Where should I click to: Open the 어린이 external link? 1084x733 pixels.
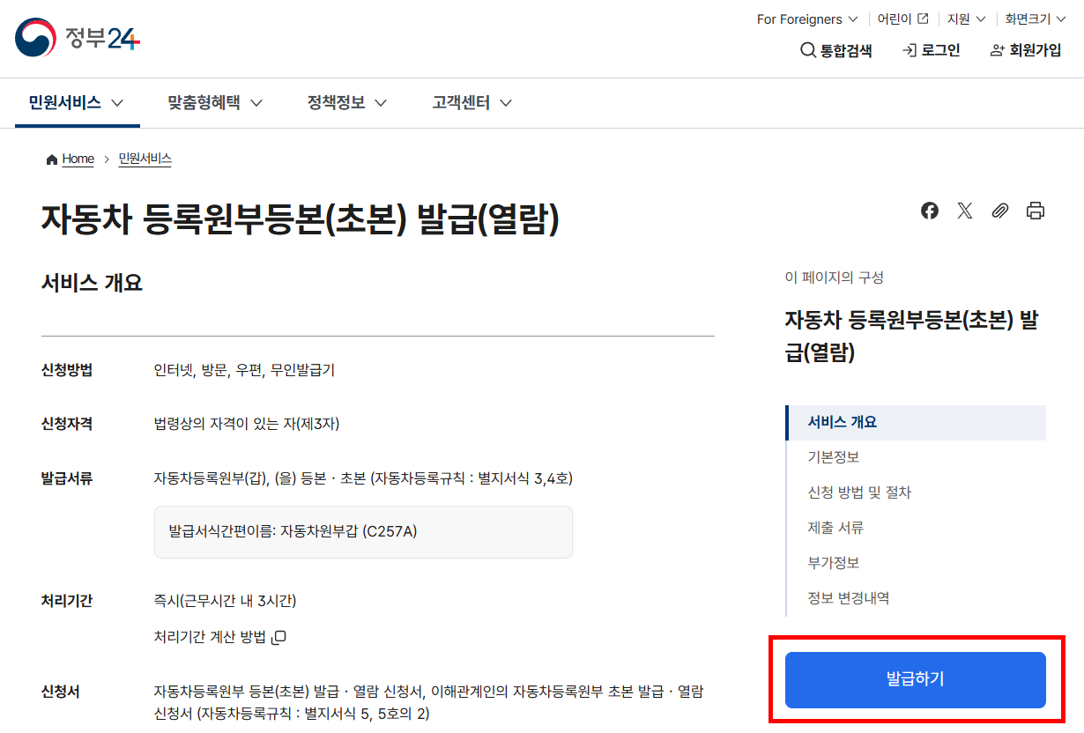point(902,19)
